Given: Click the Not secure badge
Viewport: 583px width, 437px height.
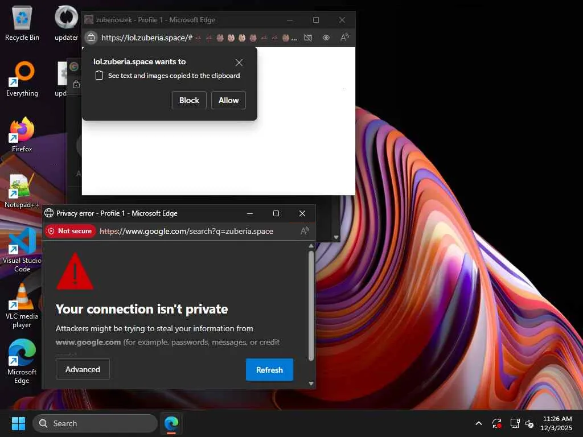Looking at the screenshot, I should click(x=70, y=231).
